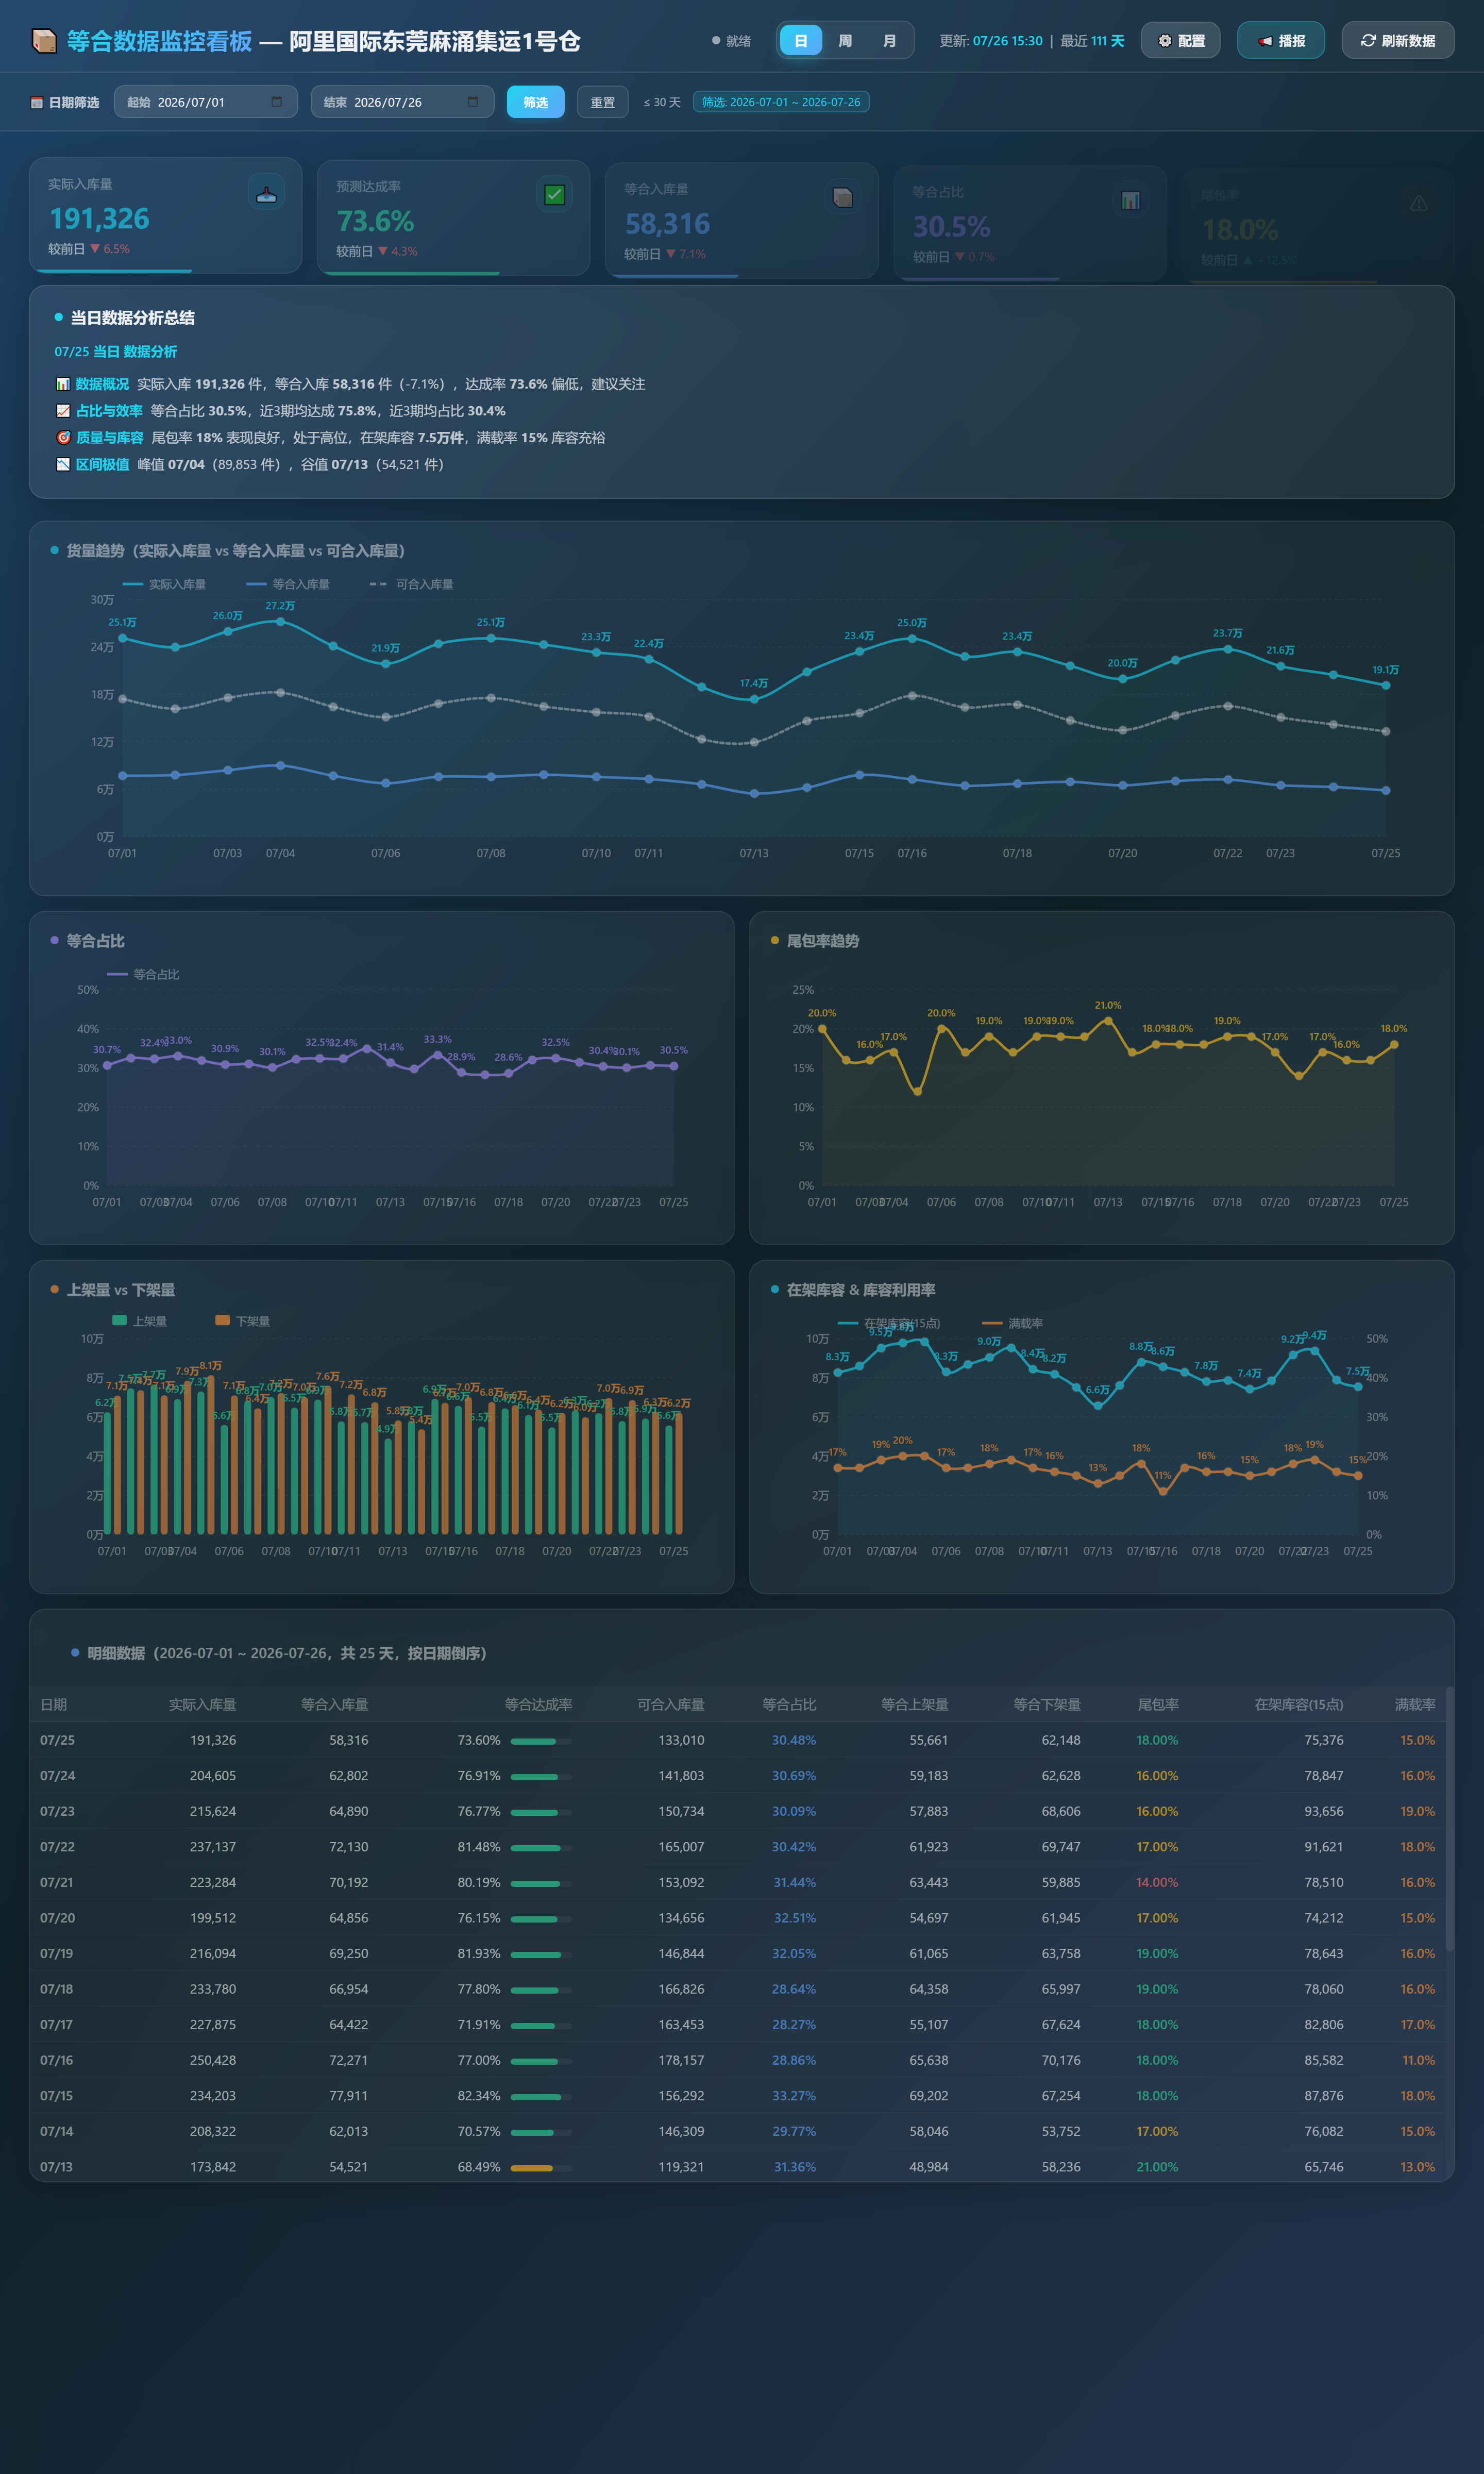Click the filter range tag 2026-07-01 ~ 2026-07-26
Screen dimensions: 1484x2474
click(x=780, y=102)
